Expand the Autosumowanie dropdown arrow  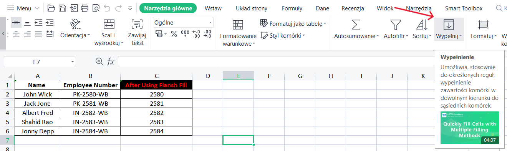point(378,36)
